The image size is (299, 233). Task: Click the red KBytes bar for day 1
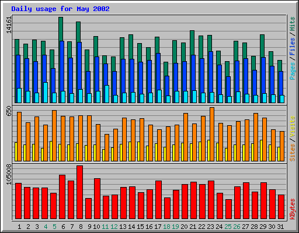[18, 201]
